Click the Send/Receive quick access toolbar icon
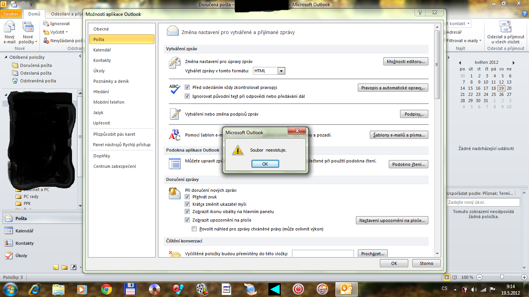 pos(14,5)
